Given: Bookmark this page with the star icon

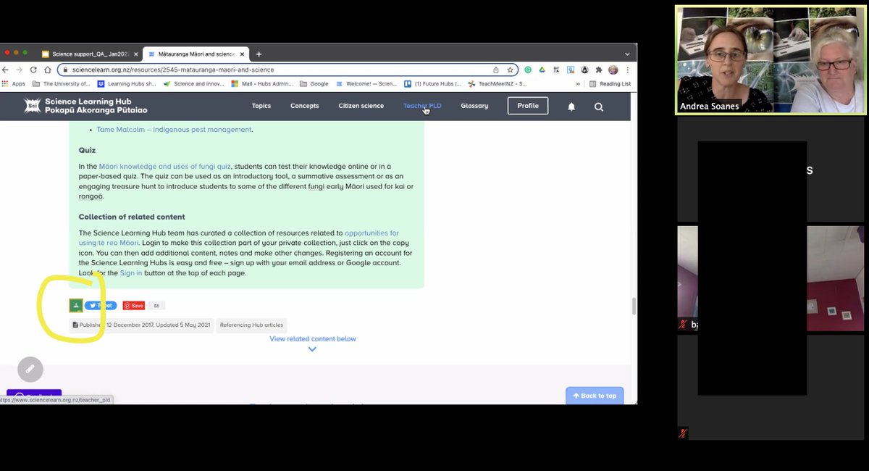Looking at the screenshot, I should (x=510, y=70).
